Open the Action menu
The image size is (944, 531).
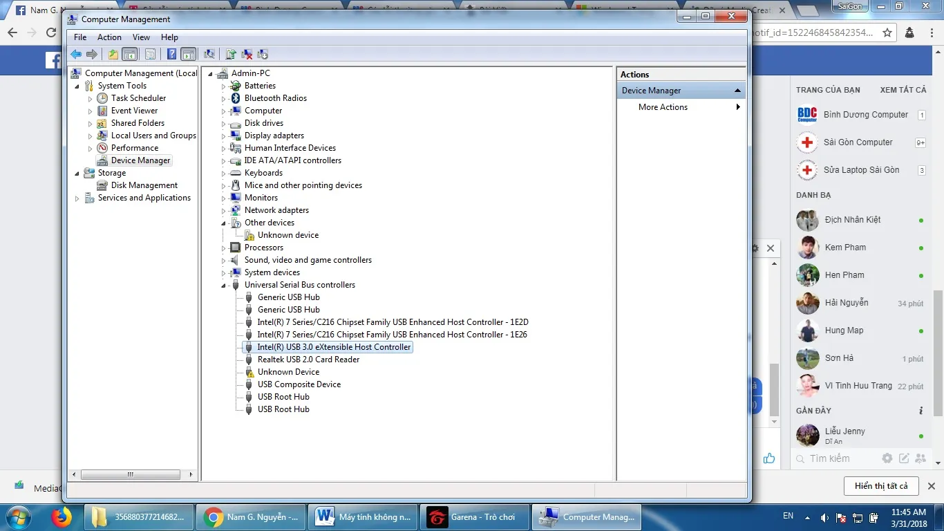tap(109, 37)
